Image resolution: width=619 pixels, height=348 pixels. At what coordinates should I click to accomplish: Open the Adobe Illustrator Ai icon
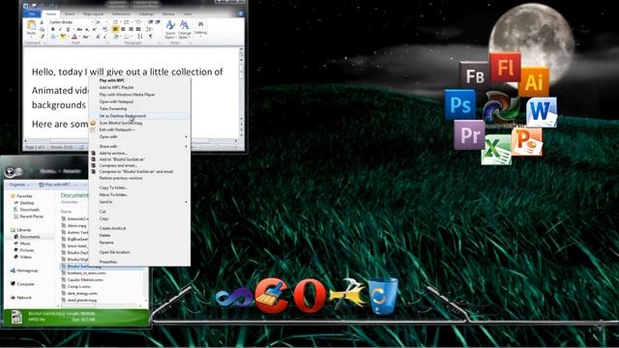(x=533, y=82)
